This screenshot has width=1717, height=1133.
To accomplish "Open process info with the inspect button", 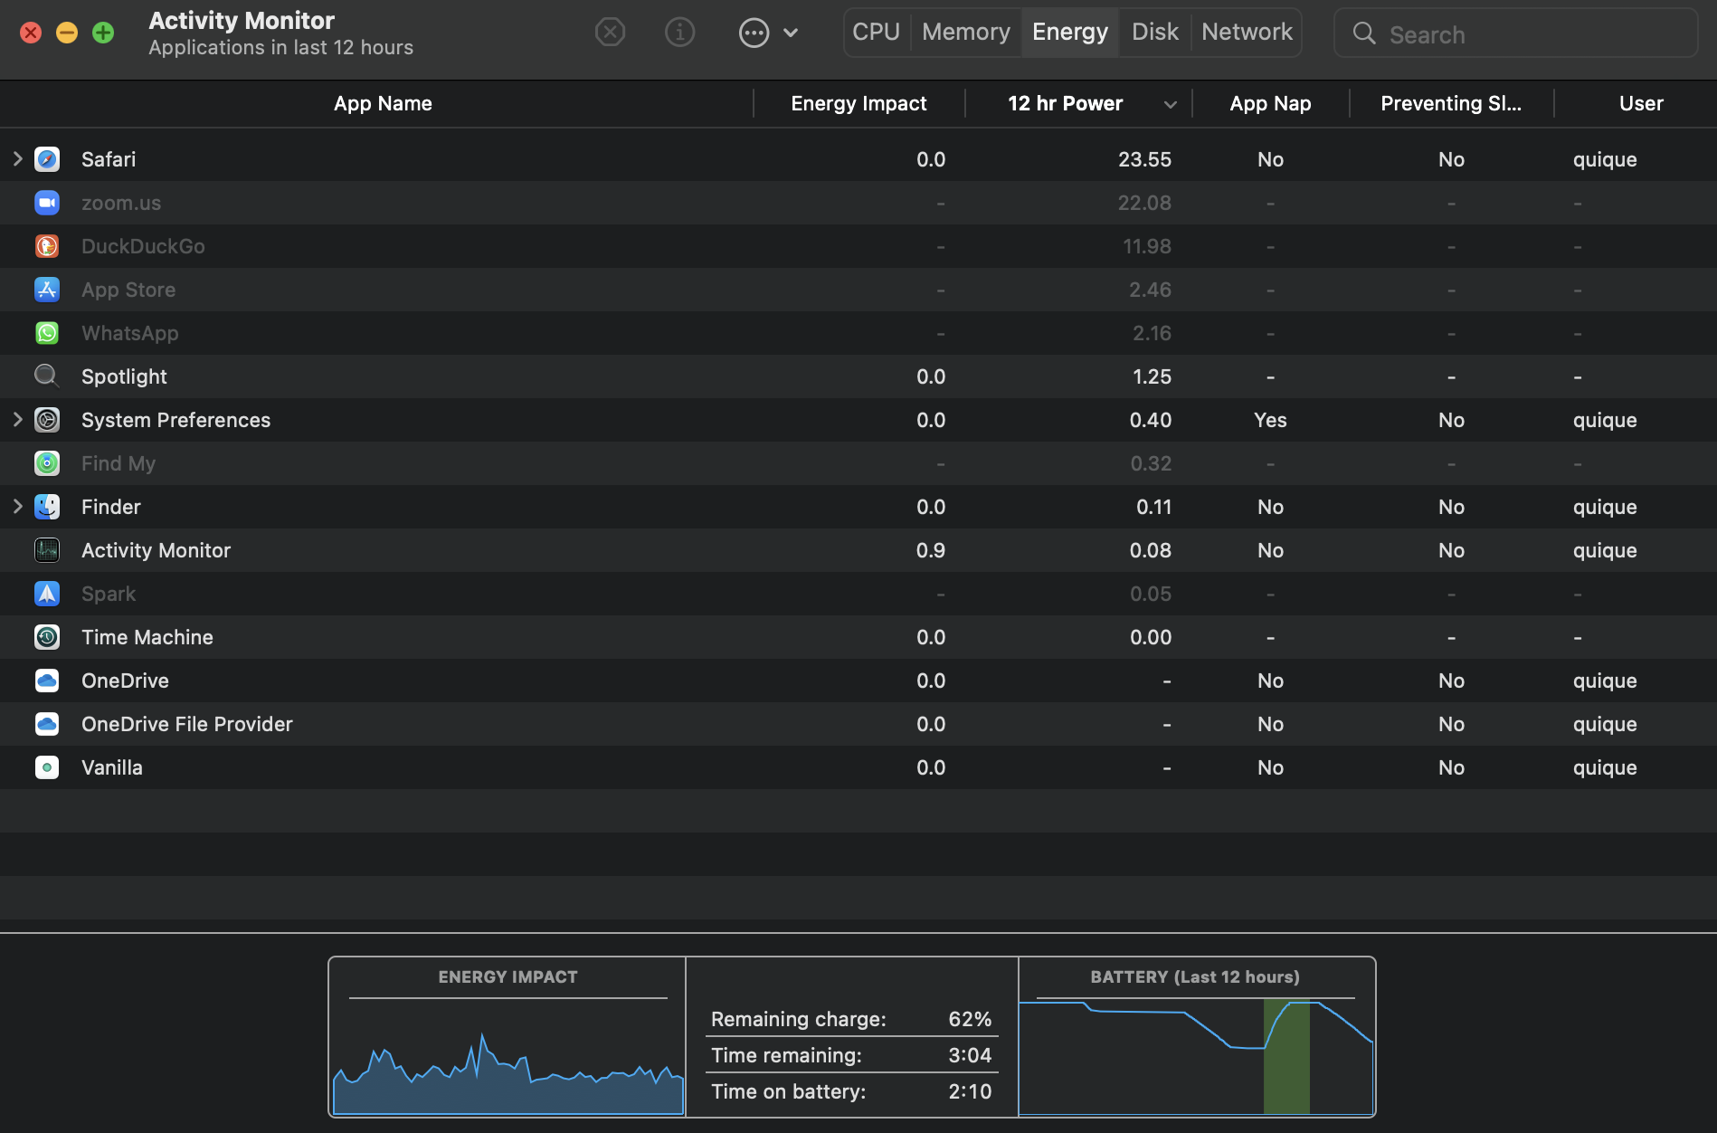I will (680, 33).
